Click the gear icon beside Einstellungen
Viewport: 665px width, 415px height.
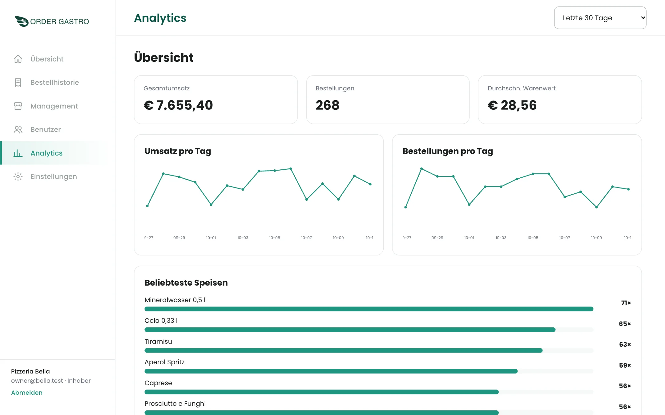coord(18,176)
